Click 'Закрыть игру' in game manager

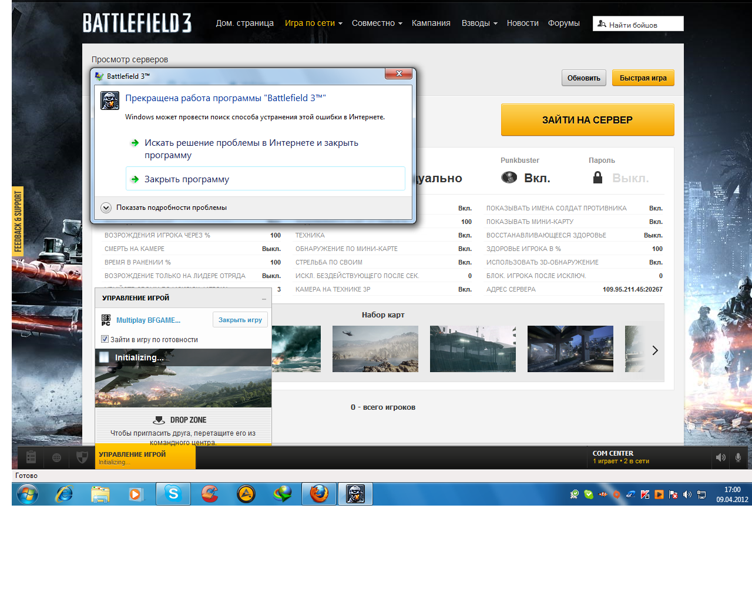(x=240, y=320)
